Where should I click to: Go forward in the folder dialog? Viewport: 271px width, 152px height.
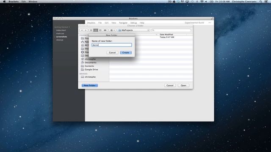86,30
